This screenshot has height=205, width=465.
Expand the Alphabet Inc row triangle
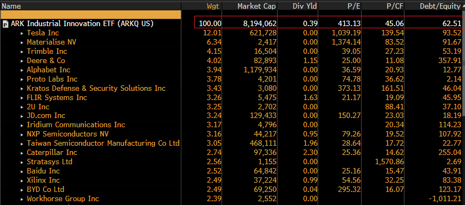tap(22, 70)
